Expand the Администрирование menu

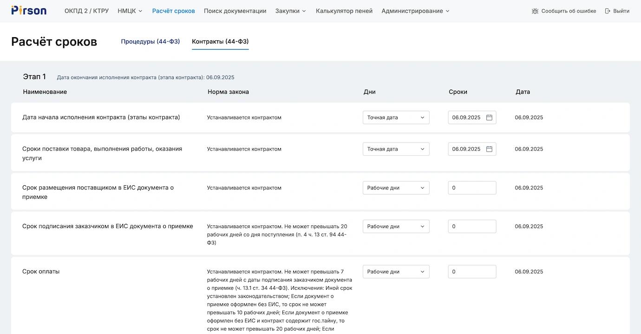[x=415, y=11]
